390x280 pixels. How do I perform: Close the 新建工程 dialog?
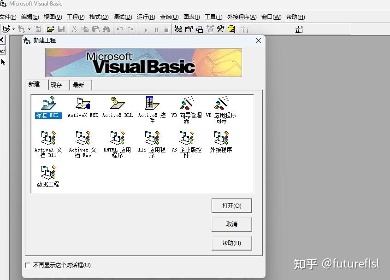(x=259, y=41)
